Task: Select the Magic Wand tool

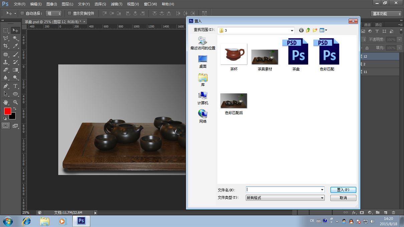Action: [15, 38]
